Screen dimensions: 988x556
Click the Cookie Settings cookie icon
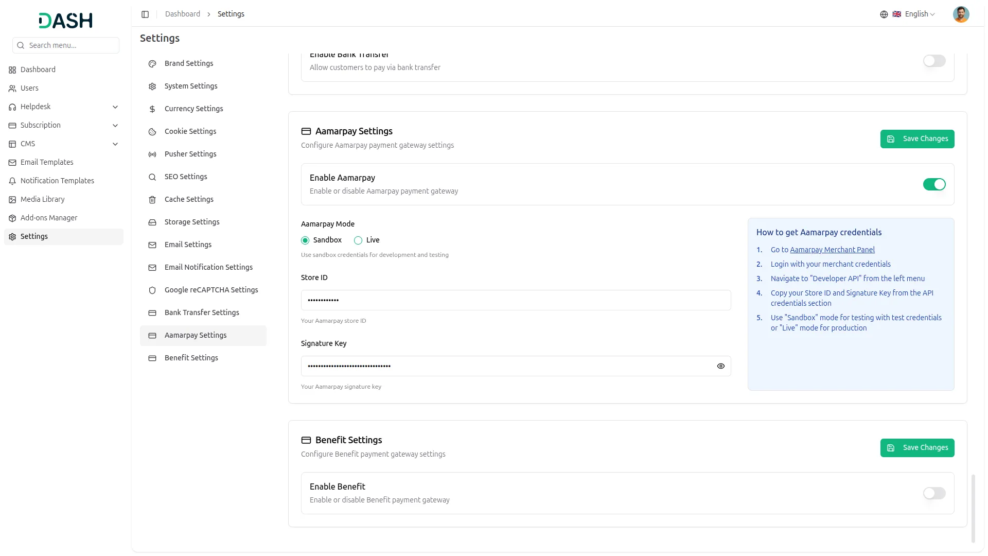click(152, 132)
